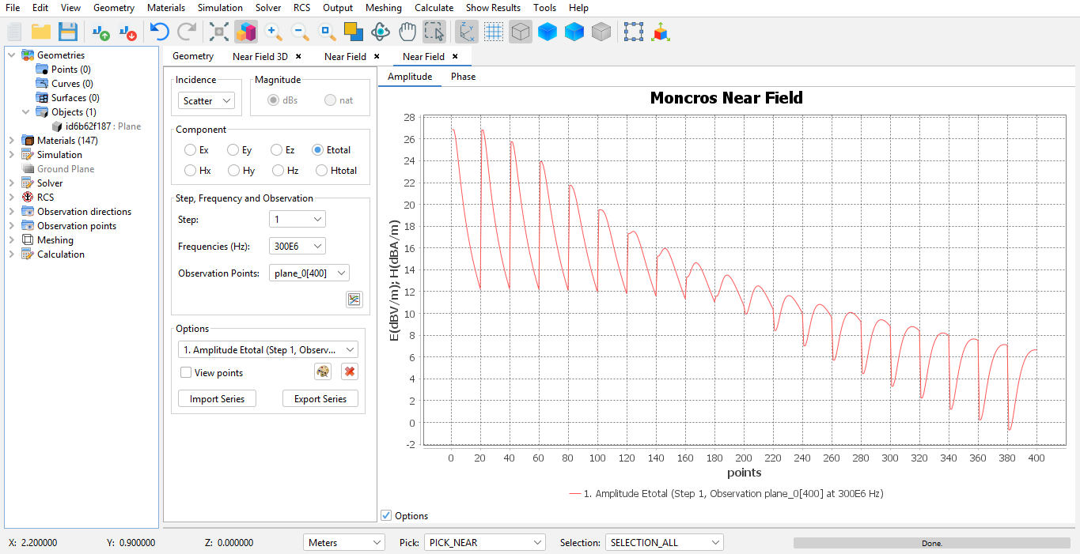
Task: Switch to the Phase tab
Action: (x=463, y=77)
